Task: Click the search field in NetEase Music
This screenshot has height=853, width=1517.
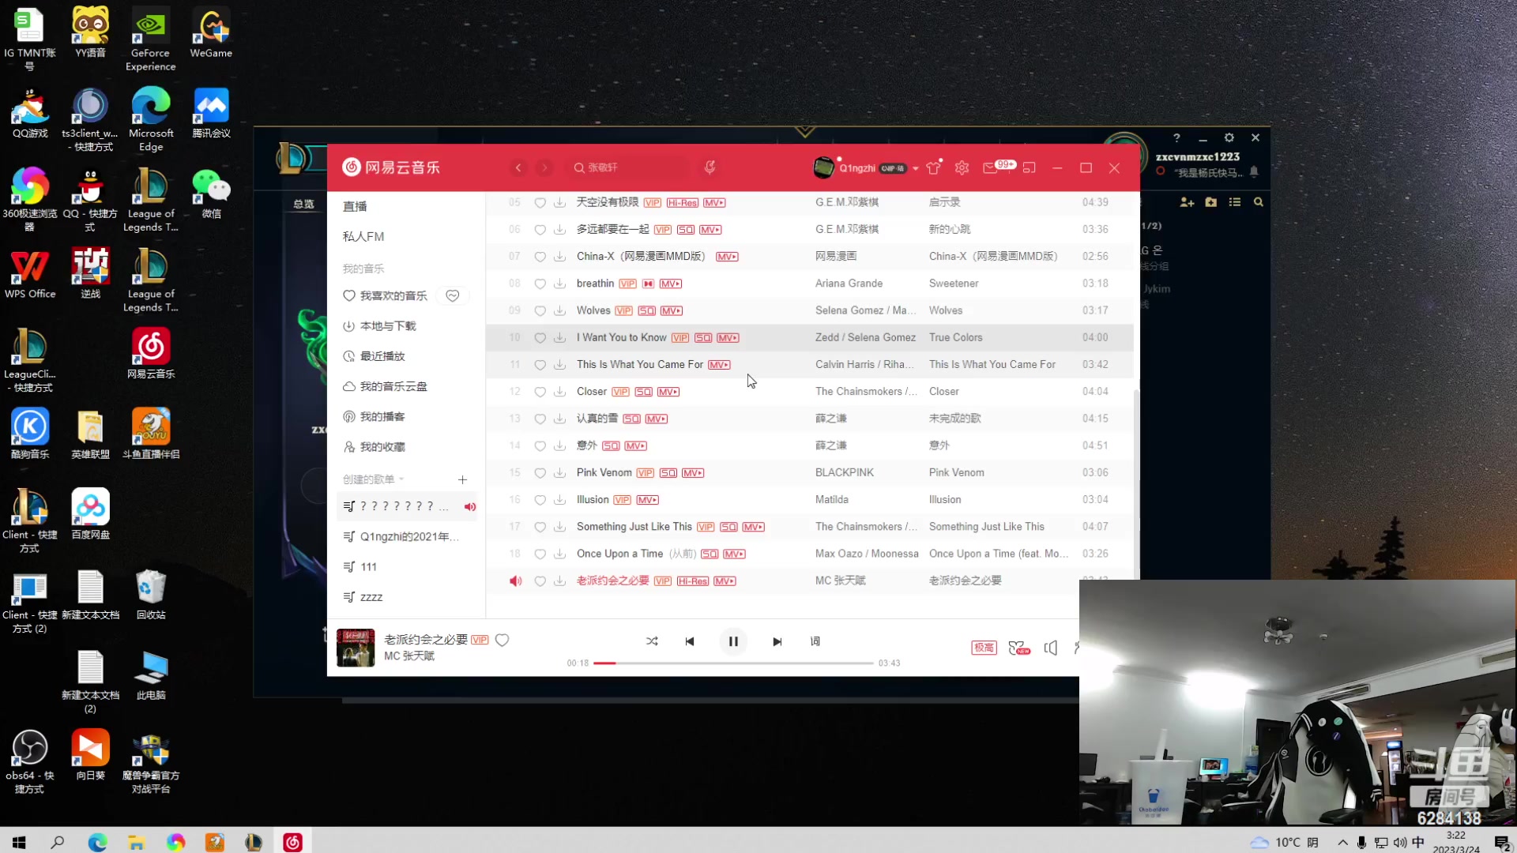Action: (630, 167)
